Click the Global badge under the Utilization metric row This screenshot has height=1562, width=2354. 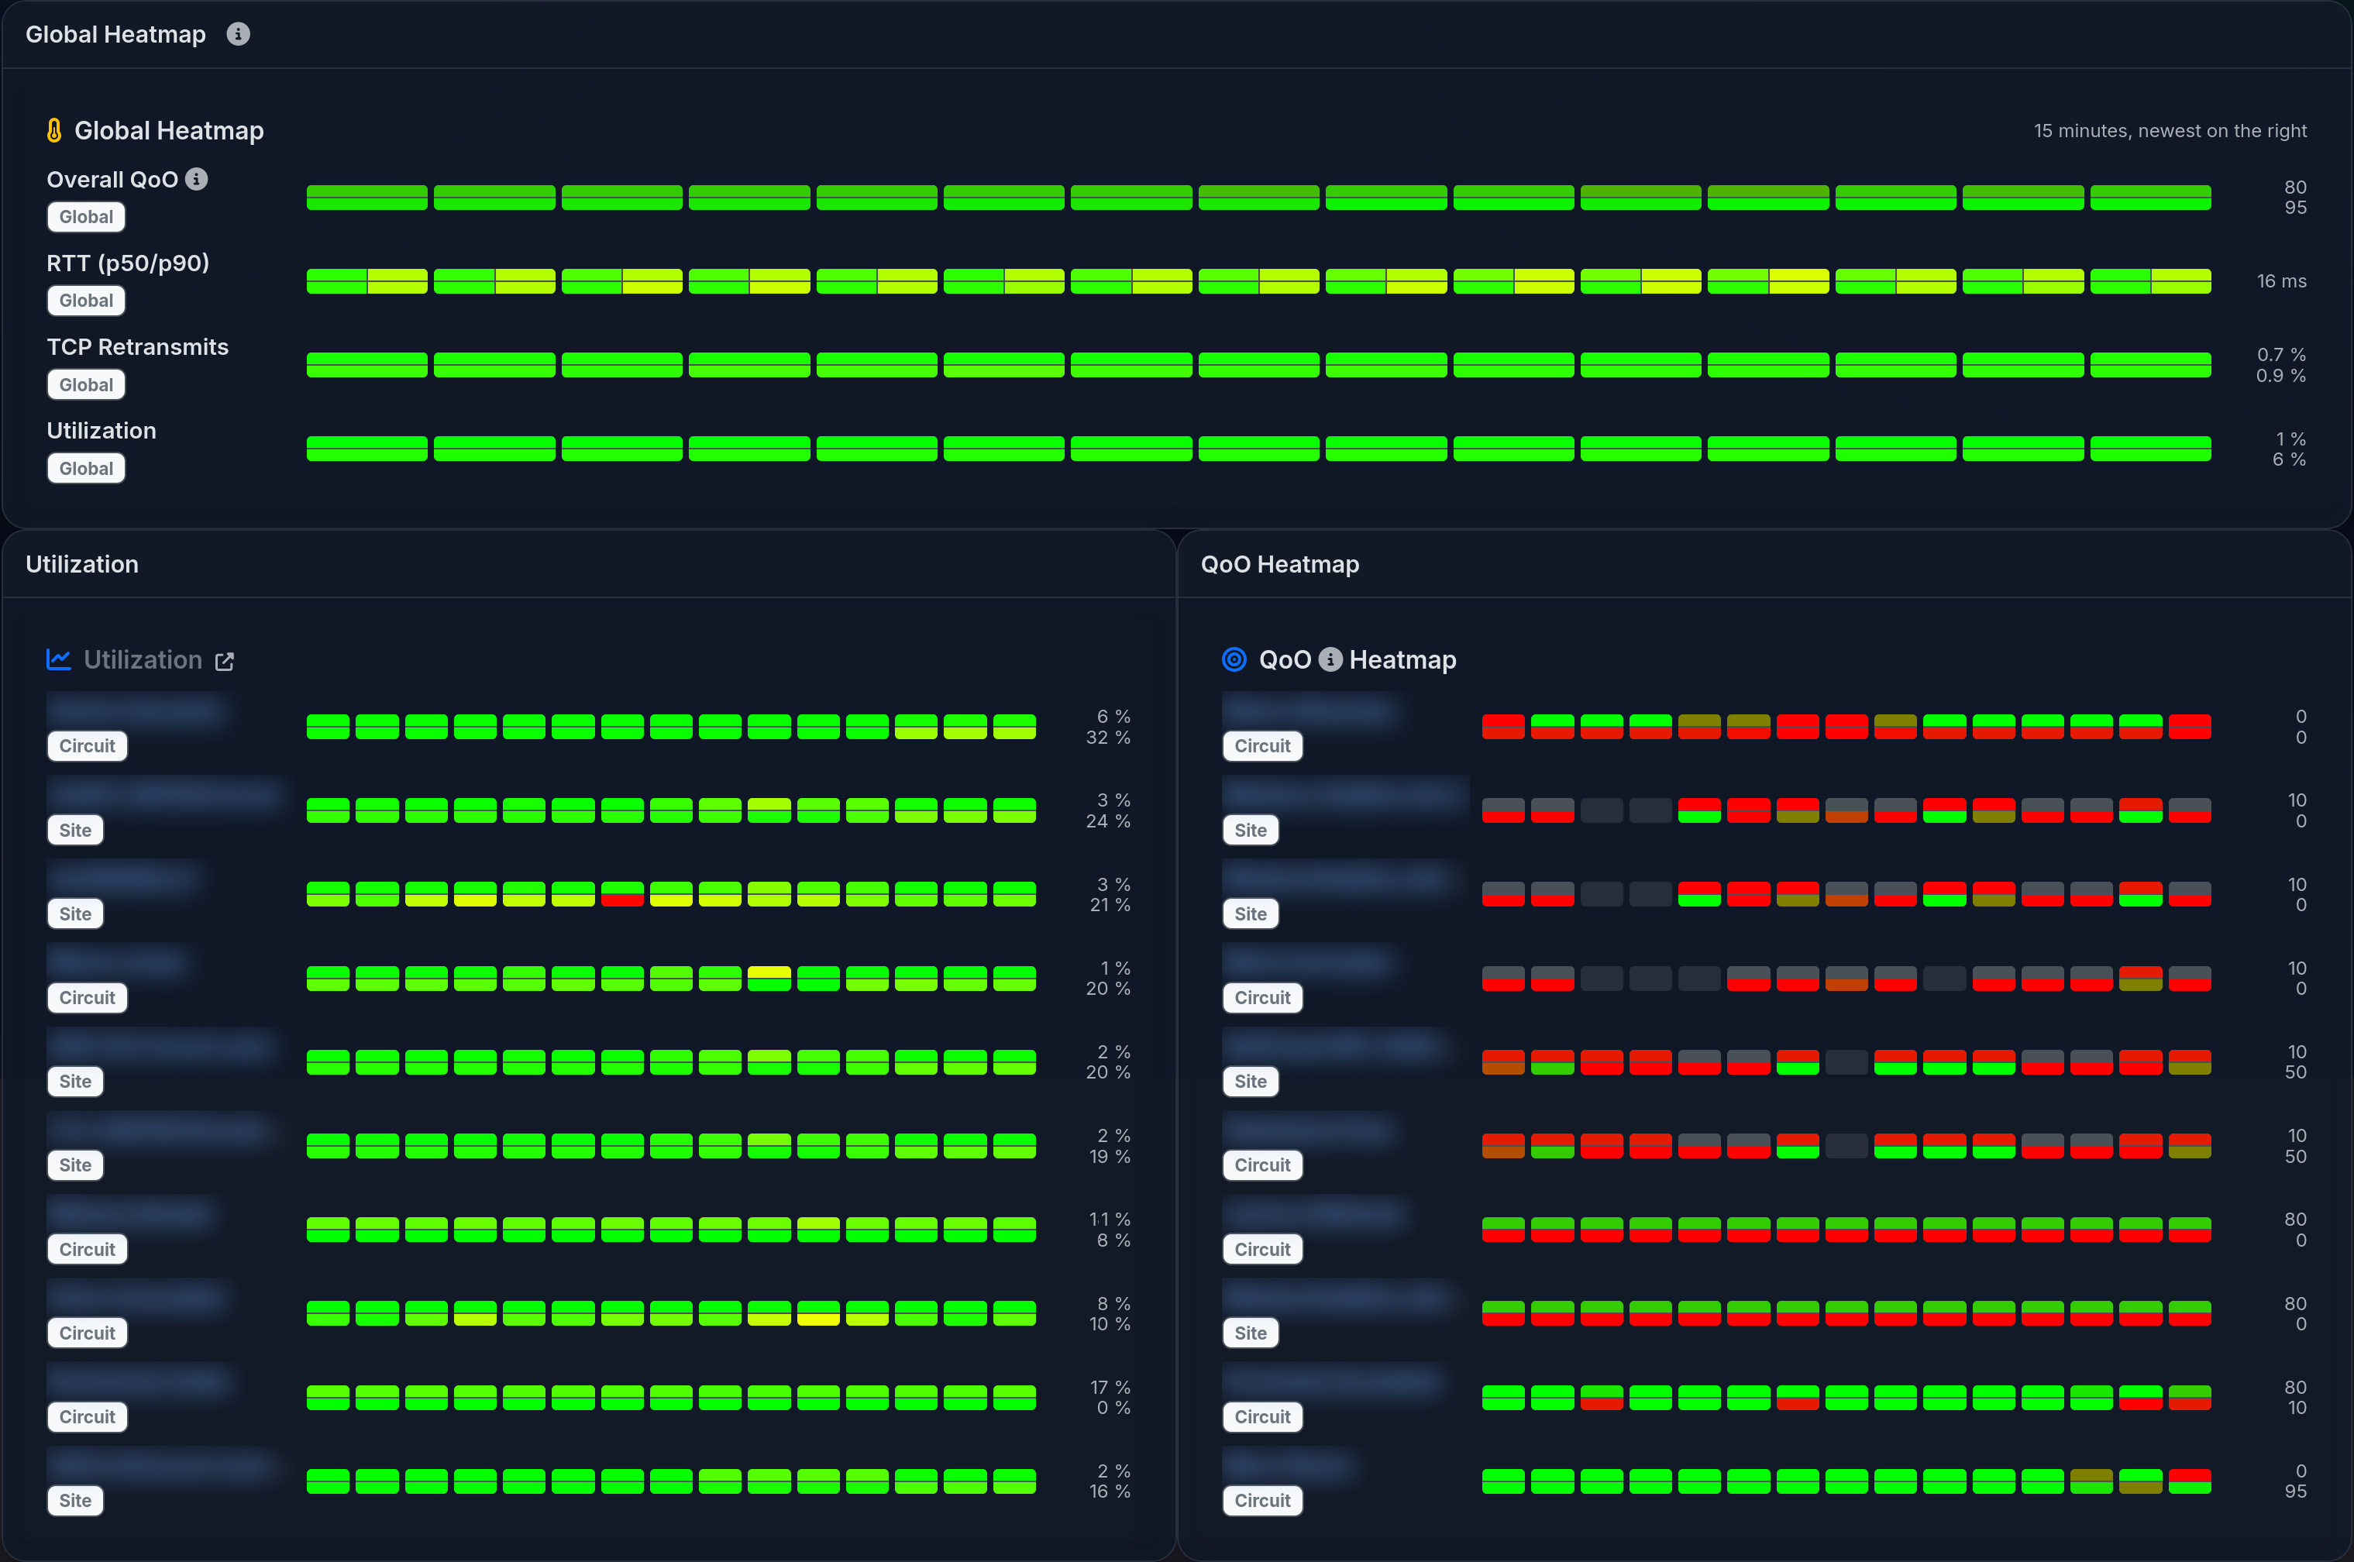click(x=86, y=467)
